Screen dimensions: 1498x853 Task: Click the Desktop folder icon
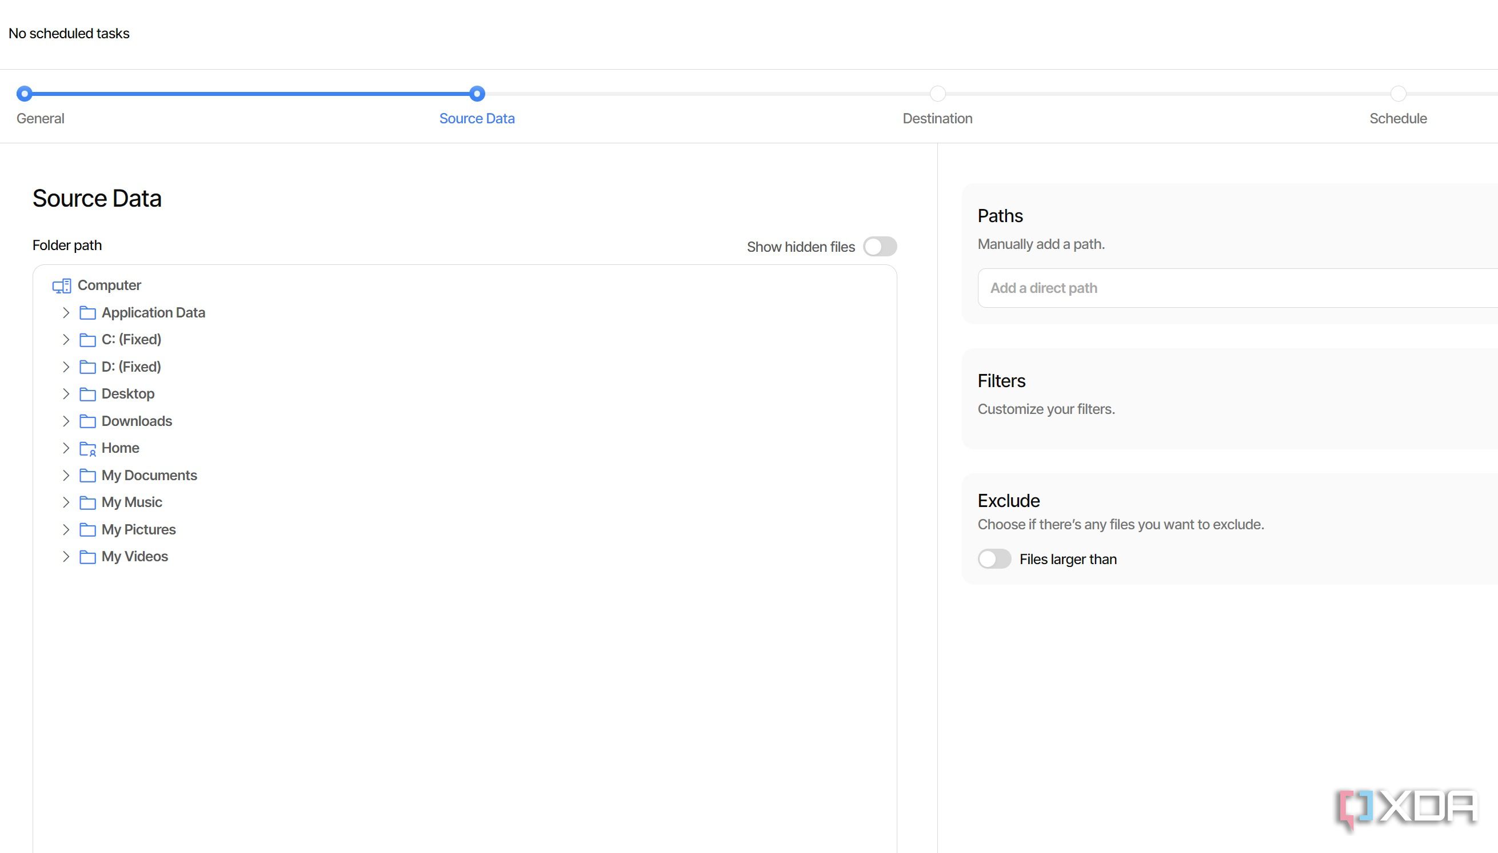point(87,394)
